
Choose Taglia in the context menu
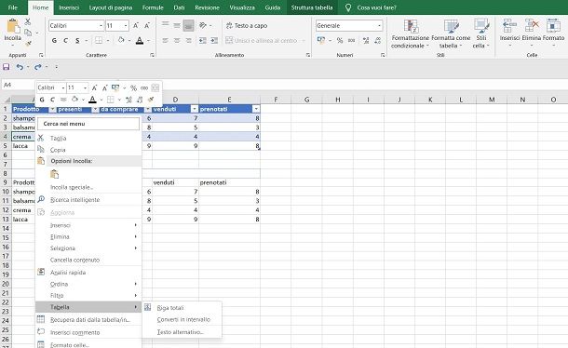pos(59,138)
